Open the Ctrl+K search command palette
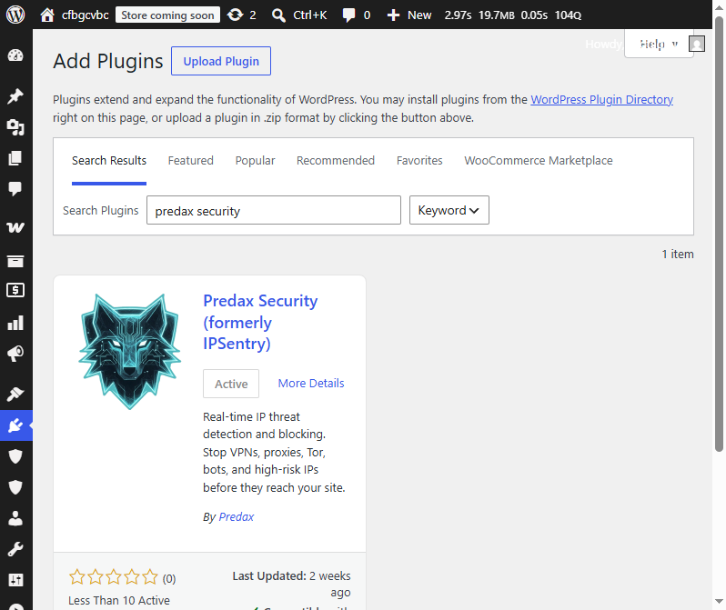The height and width of the screenshot is (610, 726). coord(299,15)
